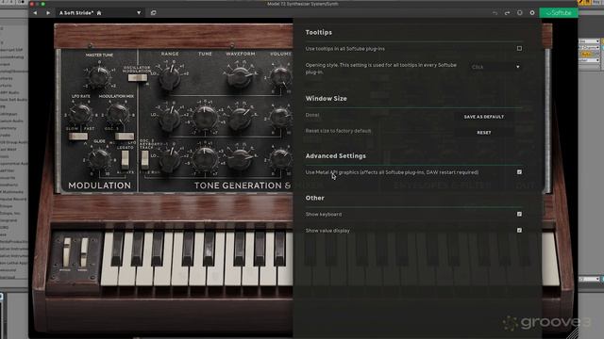Play the rightmost visible white key

click(550, 260)
